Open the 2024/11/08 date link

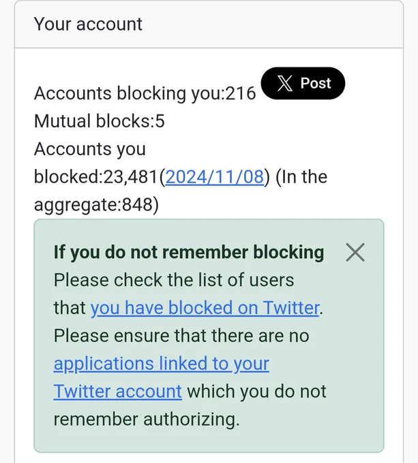[x=215, y=177]
